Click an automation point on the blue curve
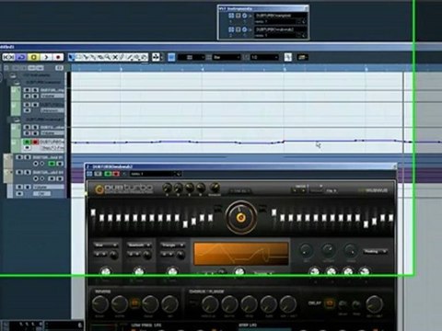 point(283,142)
